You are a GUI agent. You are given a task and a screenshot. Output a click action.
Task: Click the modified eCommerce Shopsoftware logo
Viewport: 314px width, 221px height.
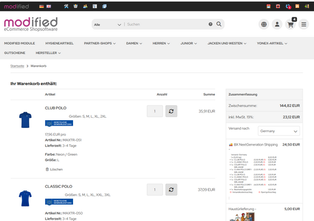pos(31,24)
